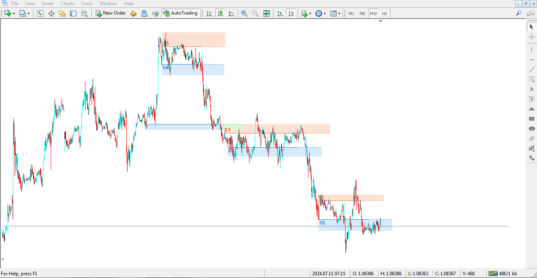This screenshot has height=278, width=537.
Task: Draw a horizontal line tool
Action: click(532, 59)
